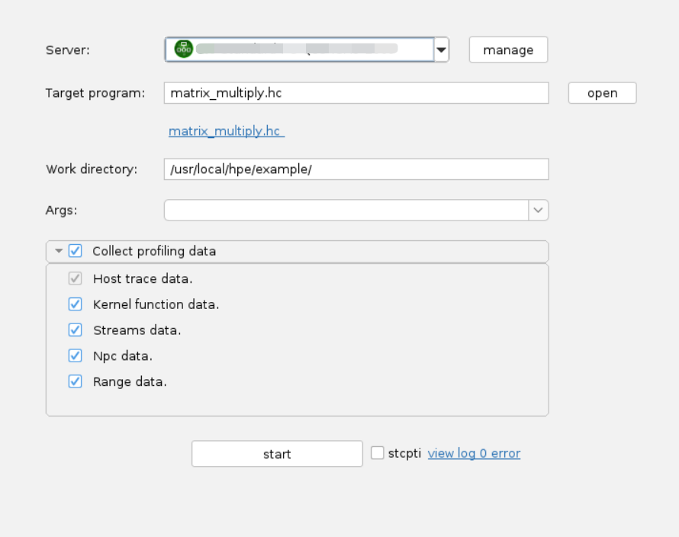Click the Host trace data checkbox
The image size is (679, 537).
(76, 278)
